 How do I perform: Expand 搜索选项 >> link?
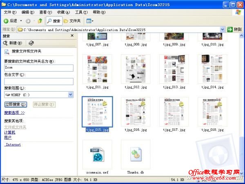(x=14, y=113)
